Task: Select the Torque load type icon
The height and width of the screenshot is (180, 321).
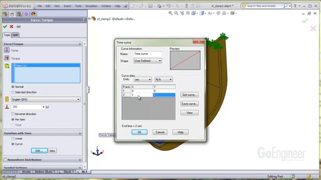Action: pos(7,58)
